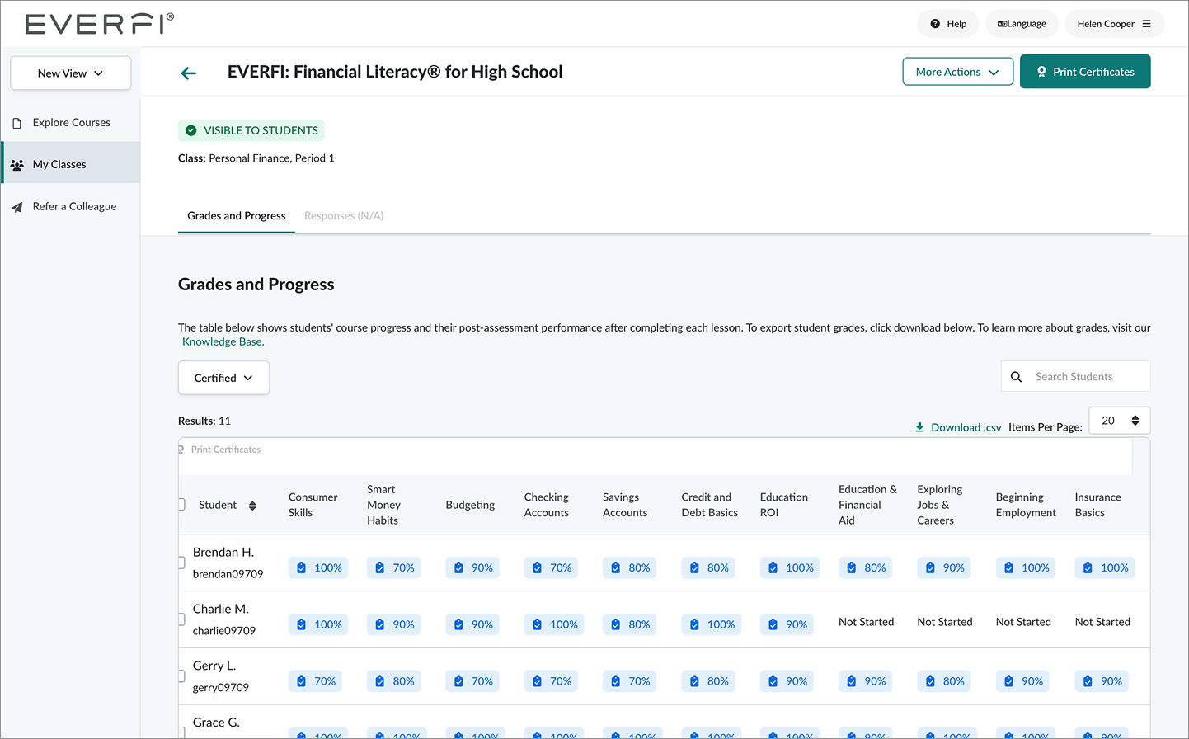Viewport: 1189px width, 739px height.
Task: Click Charlie's Checking Accounts clipboard icon
Action: pos(538,625)
